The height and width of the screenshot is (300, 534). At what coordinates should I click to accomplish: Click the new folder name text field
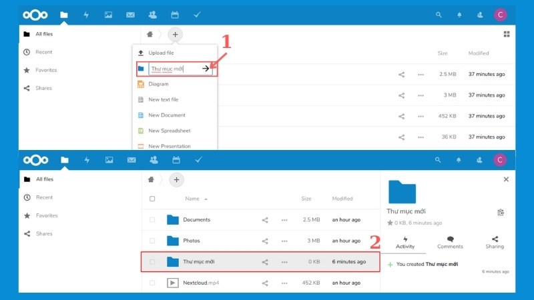[x=174, y=68]
